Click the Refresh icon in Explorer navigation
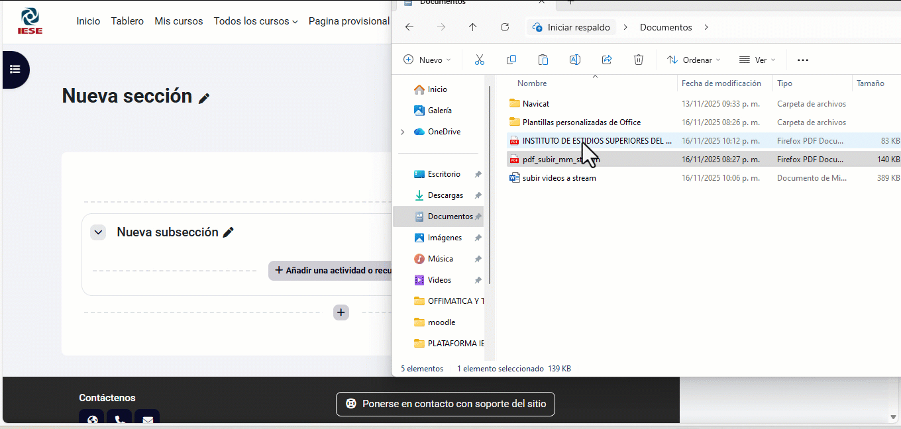 504,27
